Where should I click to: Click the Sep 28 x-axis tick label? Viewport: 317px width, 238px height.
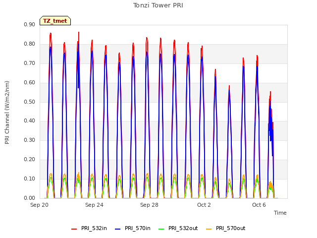pyautogui.click(x=149, y=205)
